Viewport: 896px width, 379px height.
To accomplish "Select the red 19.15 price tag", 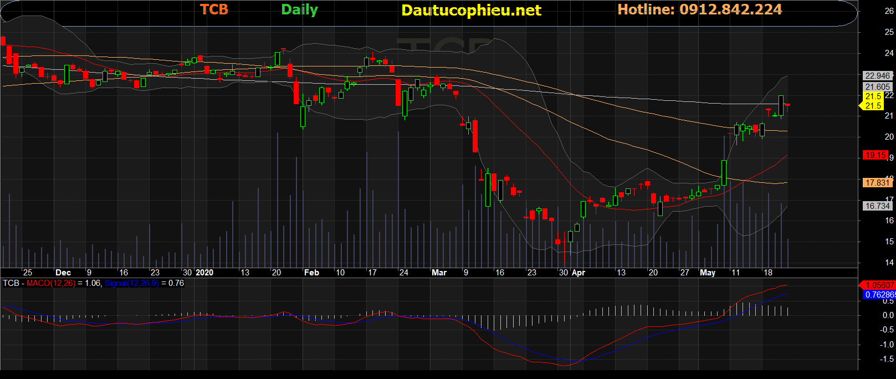I will point(875,155).
